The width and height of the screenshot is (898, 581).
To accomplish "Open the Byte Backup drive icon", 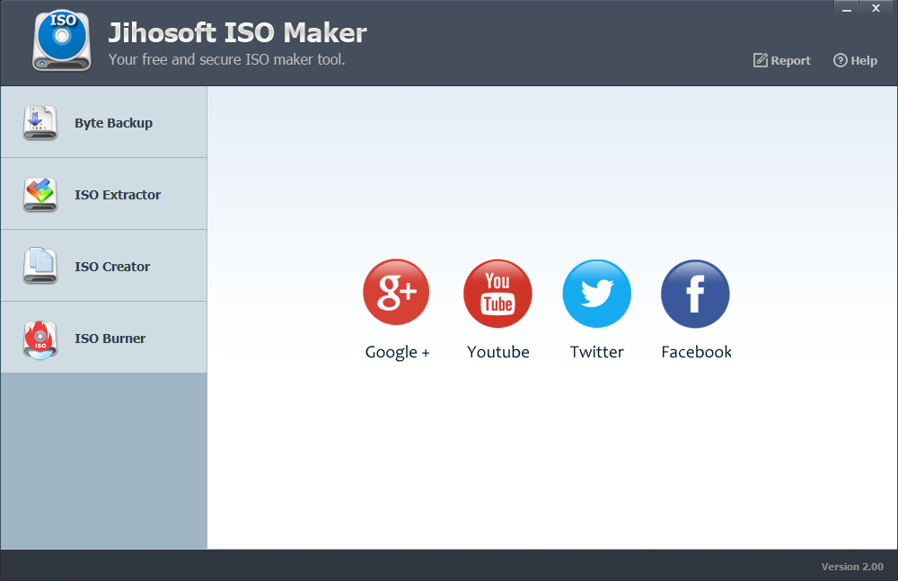I will point(40,123).
